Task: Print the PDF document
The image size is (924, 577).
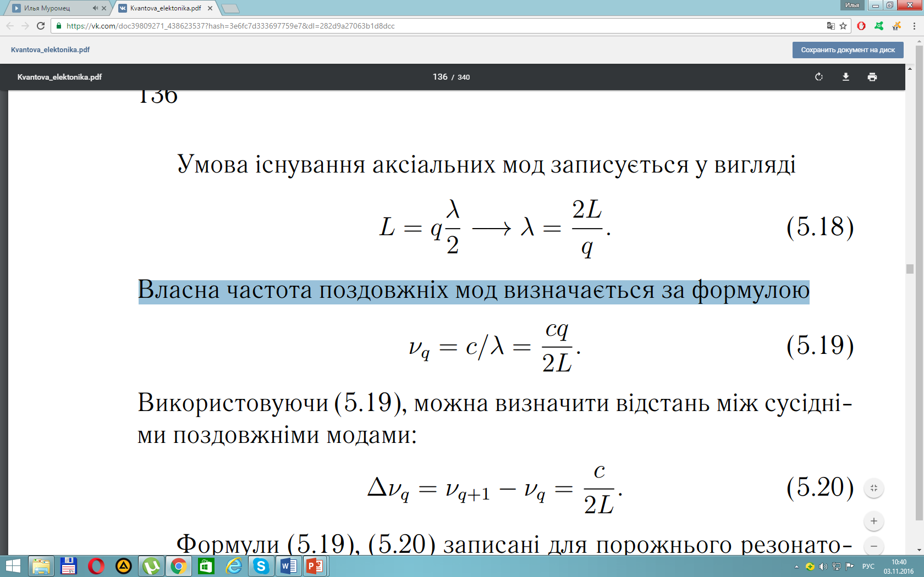Action: click(x=872, y=77)
